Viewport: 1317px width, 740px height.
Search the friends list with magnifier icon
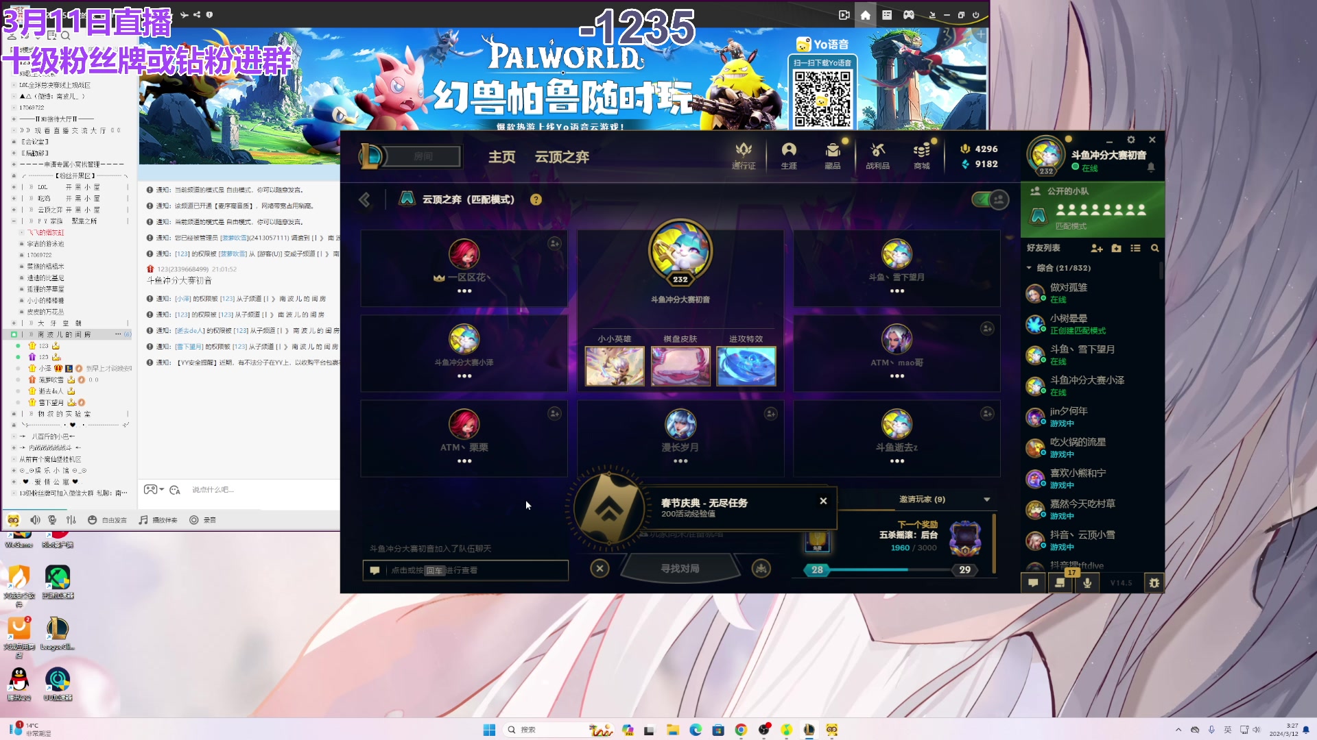1155,248
